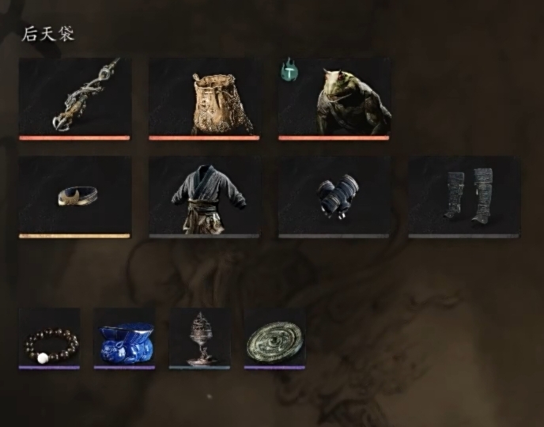Click the teal flame spirit badge

[289, 68]
